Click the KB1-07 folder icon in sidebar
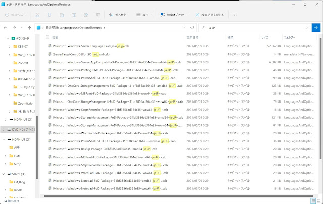This screenshot has height=204, width=323. coord(15,46)
